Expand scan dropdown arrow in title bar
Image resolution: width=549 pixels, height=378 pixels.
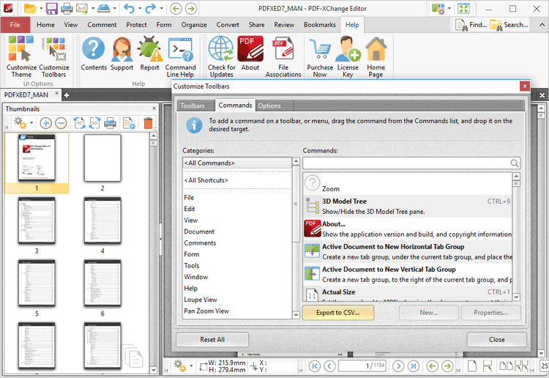pyautogui.click(x=114, y=8)
